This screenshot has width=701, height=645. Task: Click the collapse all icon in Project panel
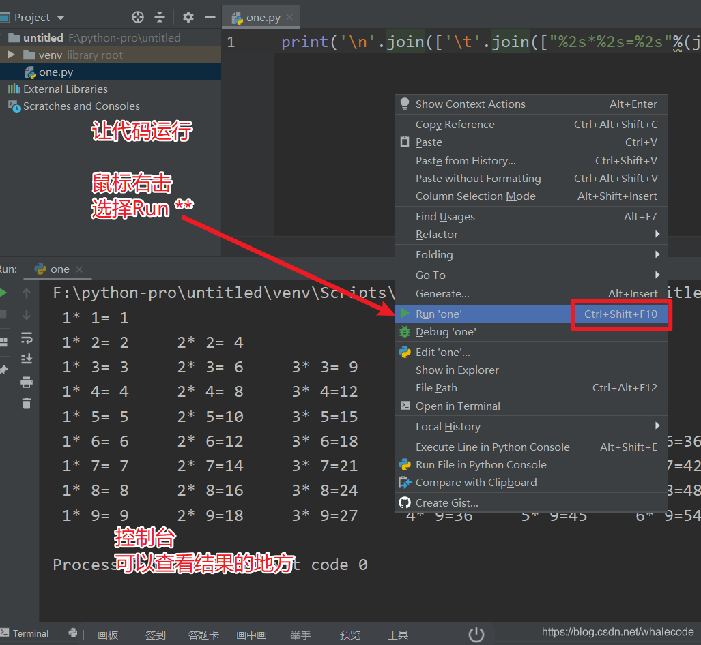pyautogui.click(x=160, y=18)
